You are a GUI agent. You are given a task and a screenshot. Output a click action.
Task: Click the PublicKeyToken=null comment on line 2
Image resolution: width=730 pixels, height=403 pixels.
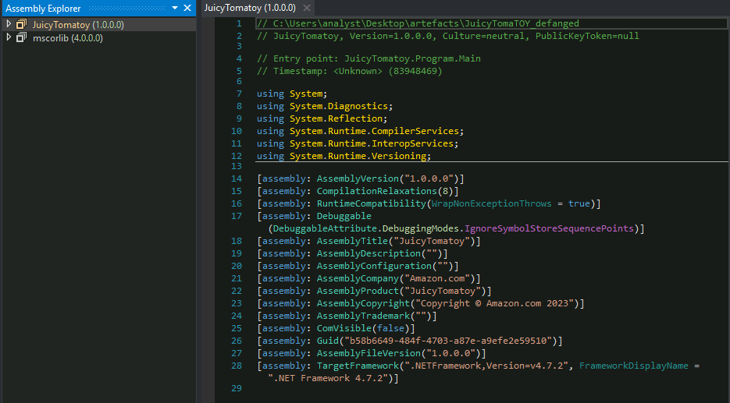point(587,36)
